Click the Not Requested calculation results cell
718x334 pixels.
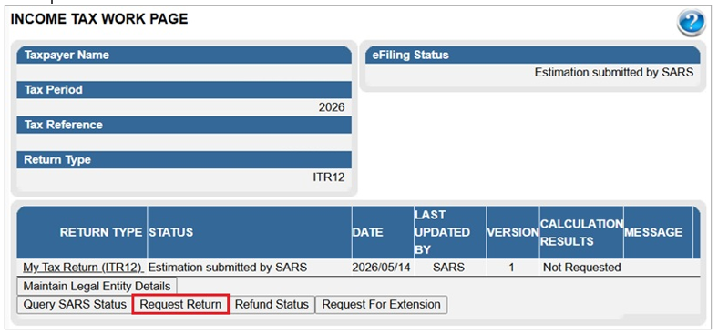(x=581, y=268)
